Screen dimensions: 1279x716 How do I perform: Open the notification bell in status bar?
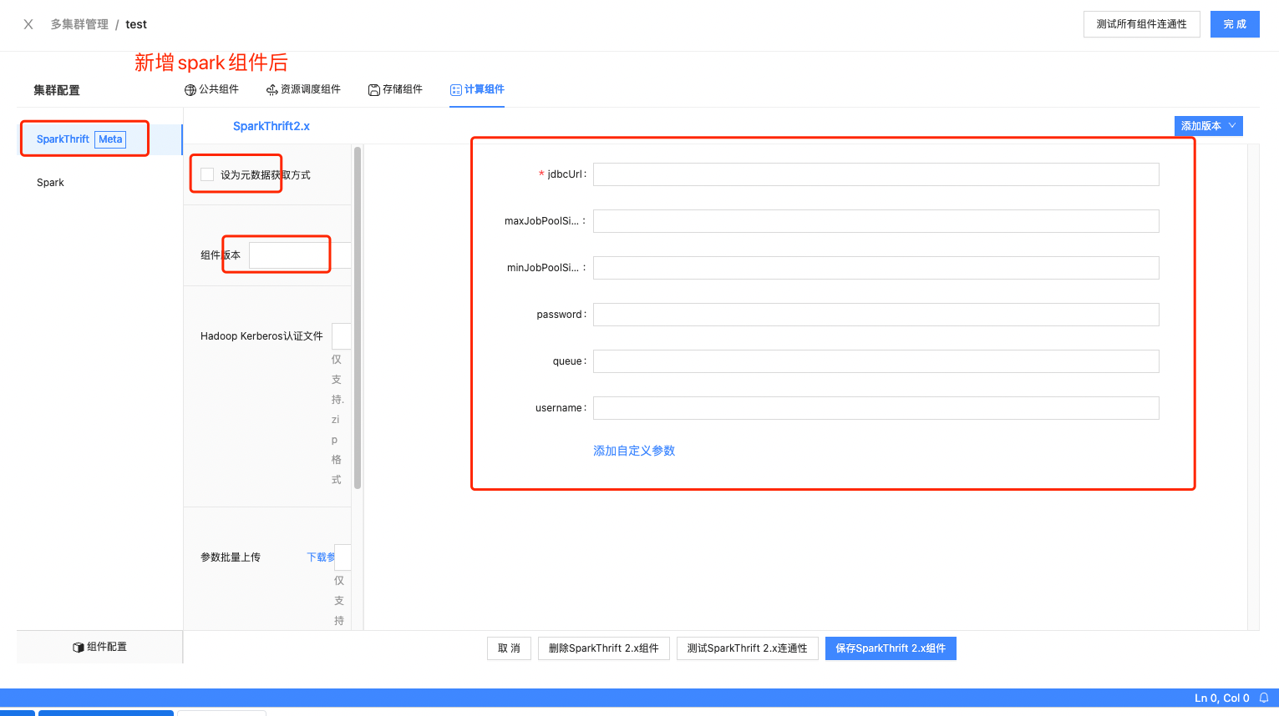point(1266,698)
